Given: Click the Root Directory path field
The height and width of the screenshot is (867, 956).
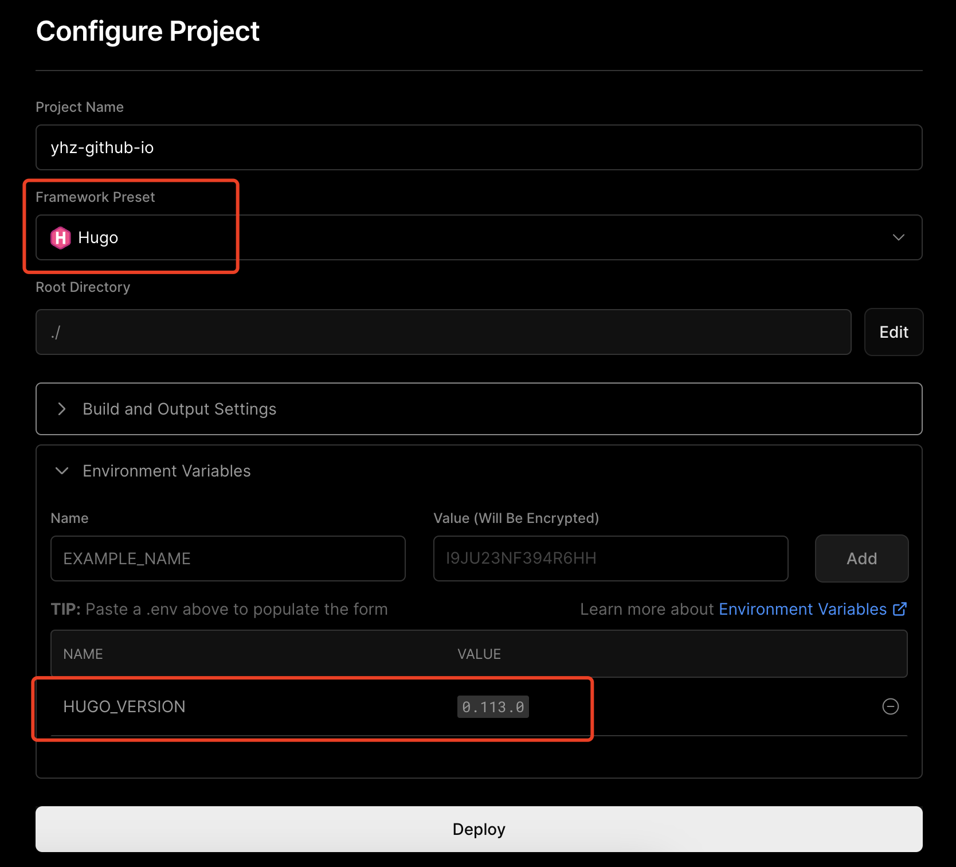Looking at the screenshot, I should click(x=443, y=332).
